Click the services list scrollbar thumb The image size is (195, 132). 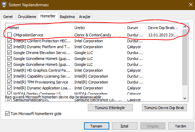coord(185,58)
